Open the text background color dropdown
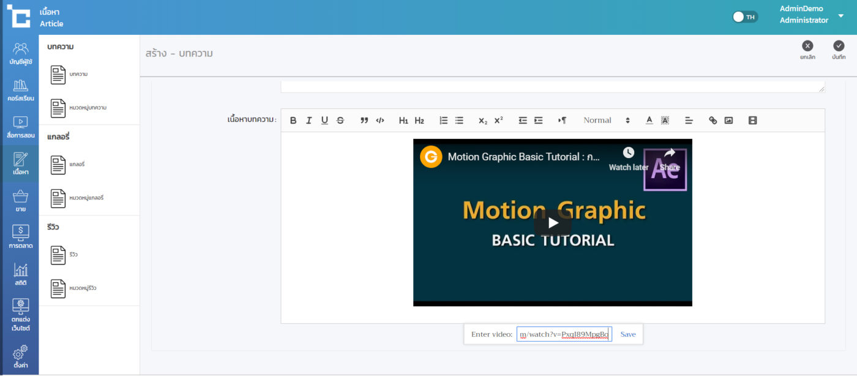 (x=665, y=121)
